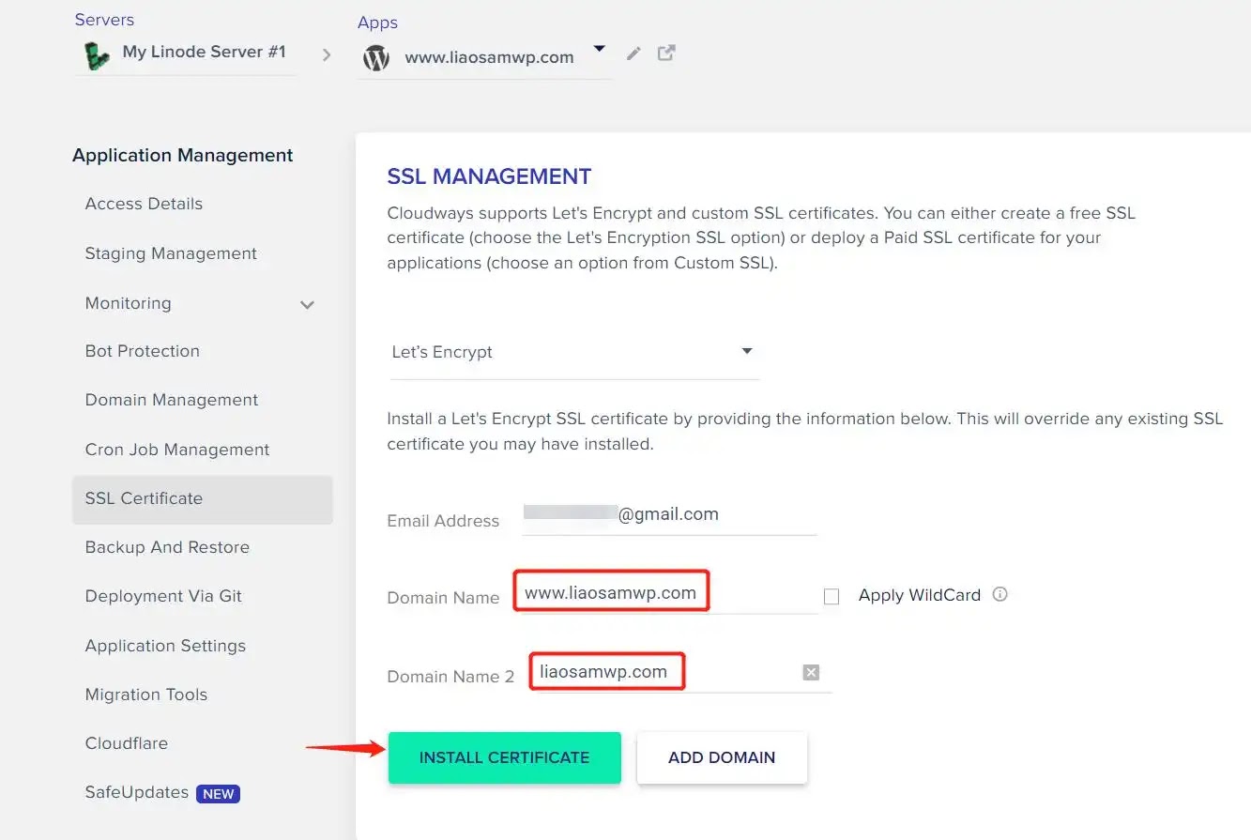Click into the Email Address field

[x=669, y=515]
